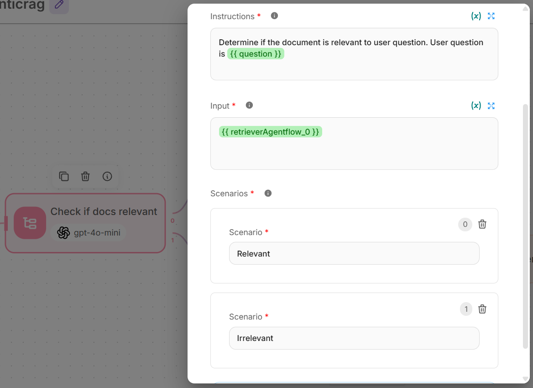The height and width of the screenshot is (388, 533).
Task: Open the variable picker for Input
Action: click(x=476, y=105)
